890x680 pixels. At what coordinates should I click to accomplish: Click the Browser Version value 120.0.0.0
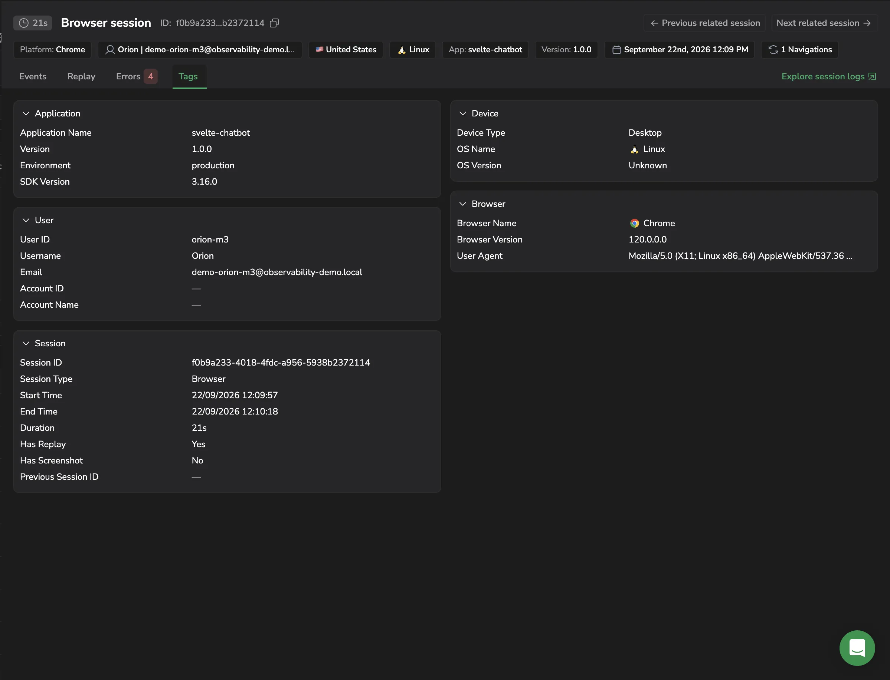pyautogui.click(x=648, y=240)
